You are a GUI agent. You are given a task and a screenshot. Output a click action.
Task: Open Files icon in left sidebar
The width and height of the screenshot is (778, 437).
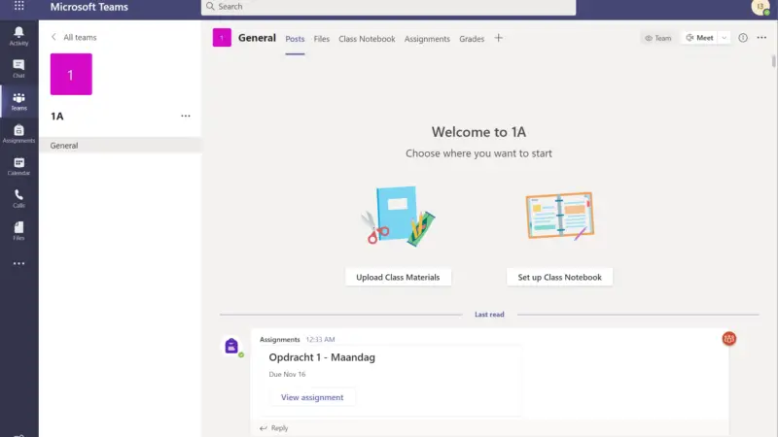(x=18, y=230)
